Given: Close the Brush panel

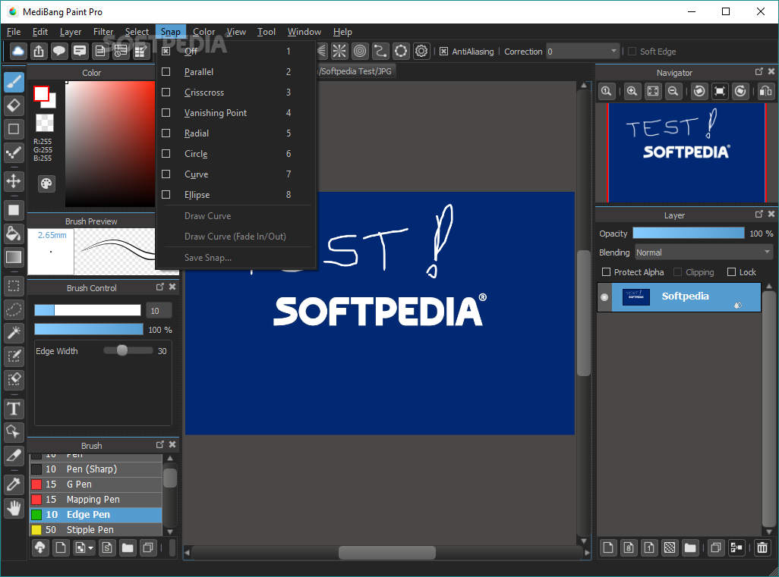Looking at the screenshot, I should (x=172, y=444).
